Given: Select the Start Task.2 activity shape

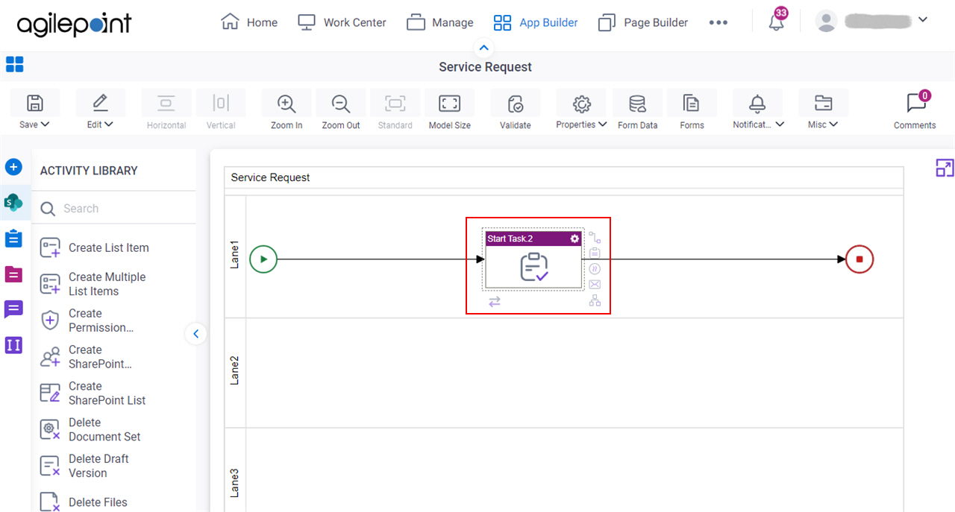Looking at the screenshot, I should coord(533,259).
